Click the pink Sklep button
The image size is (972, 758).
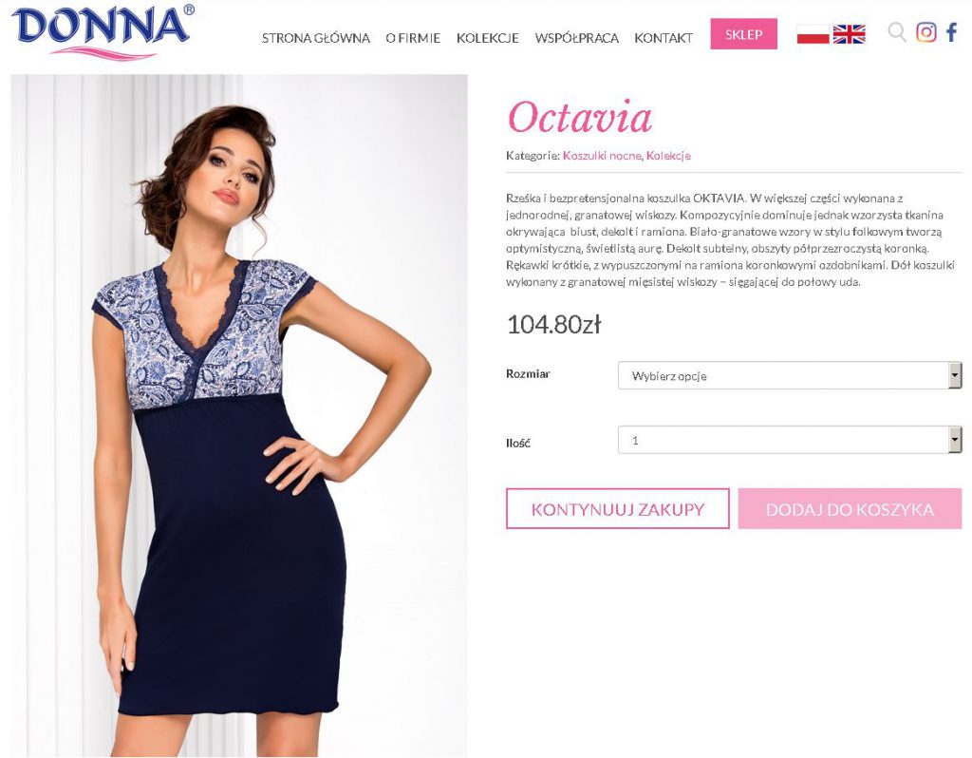point(744,34)
